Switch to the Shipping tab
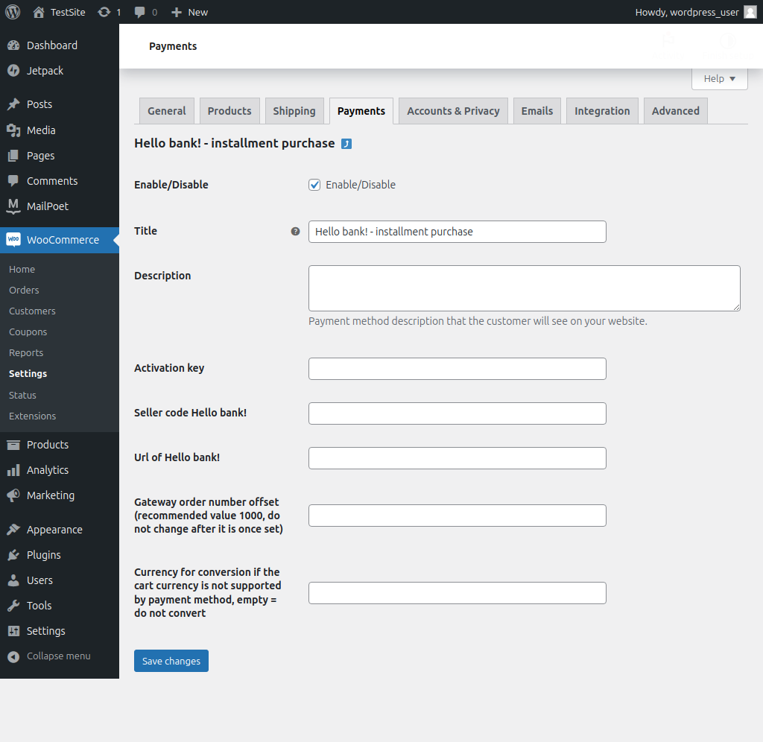 pos(294,111)
